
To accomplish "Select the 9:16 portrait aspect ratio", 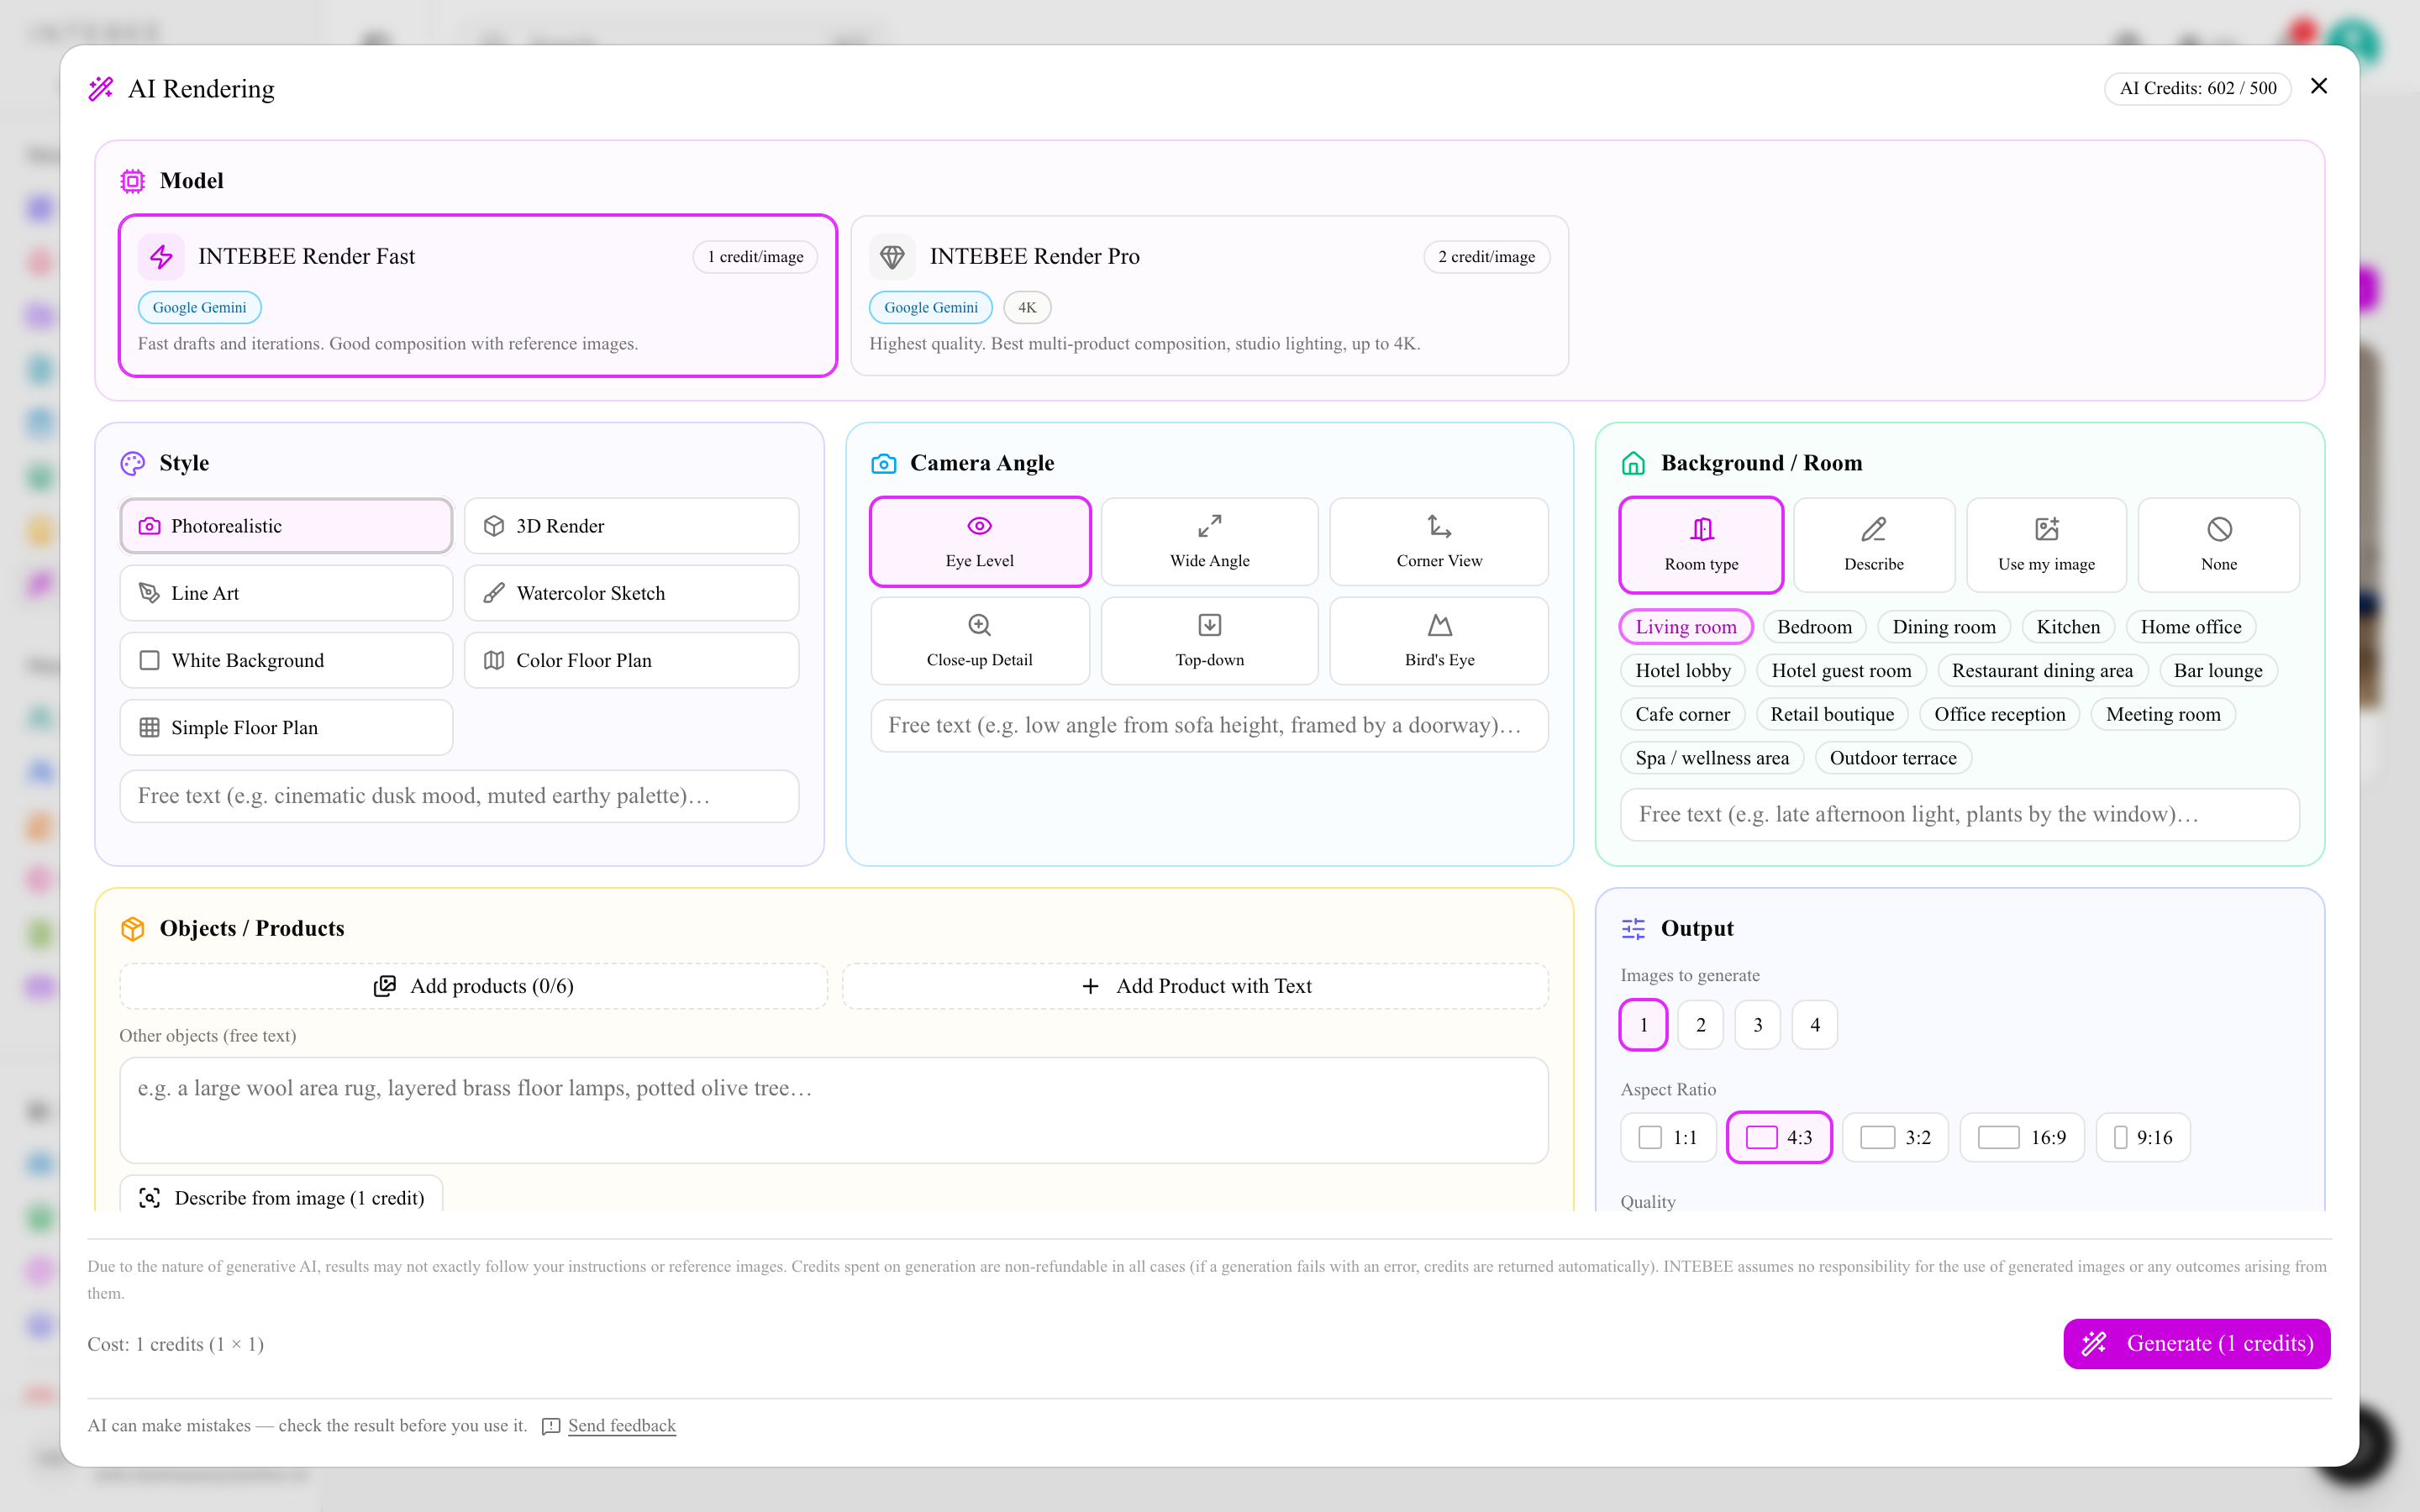I will pos(2143,1138).
